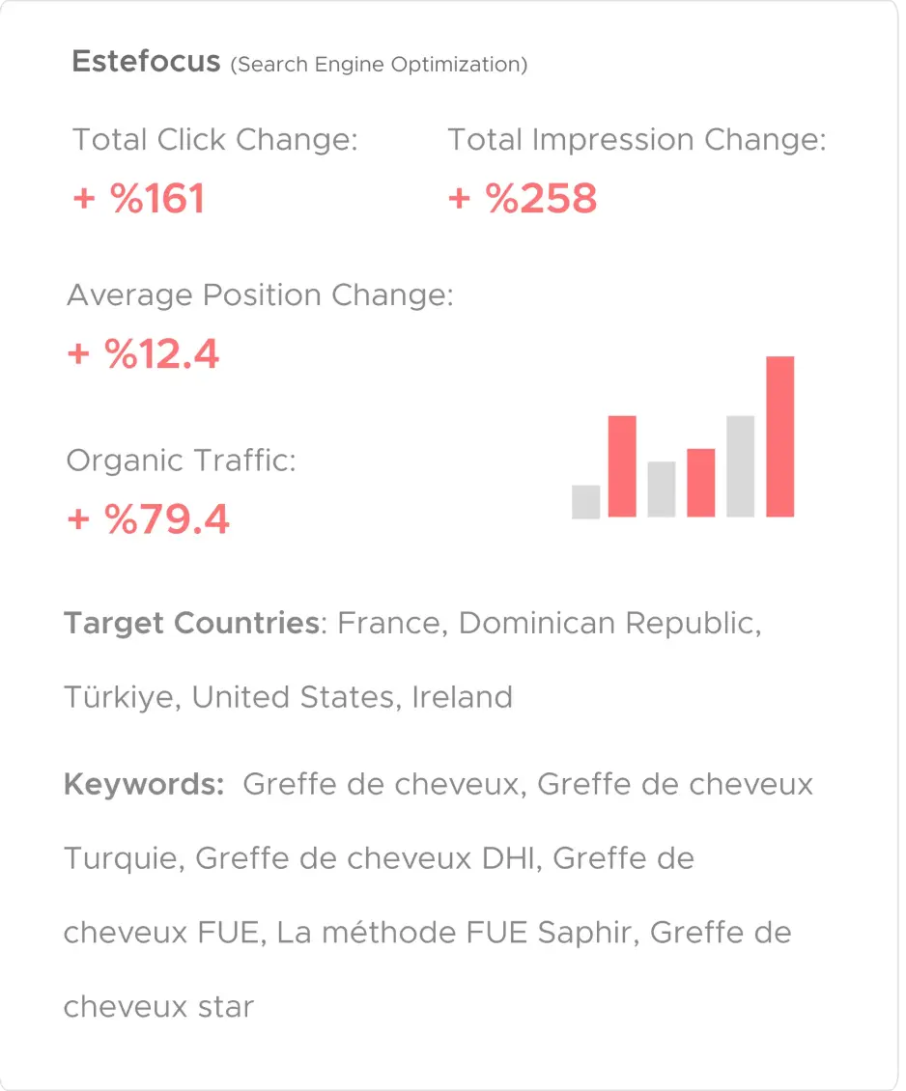Click the + %258 value

[x=523, y=199]
